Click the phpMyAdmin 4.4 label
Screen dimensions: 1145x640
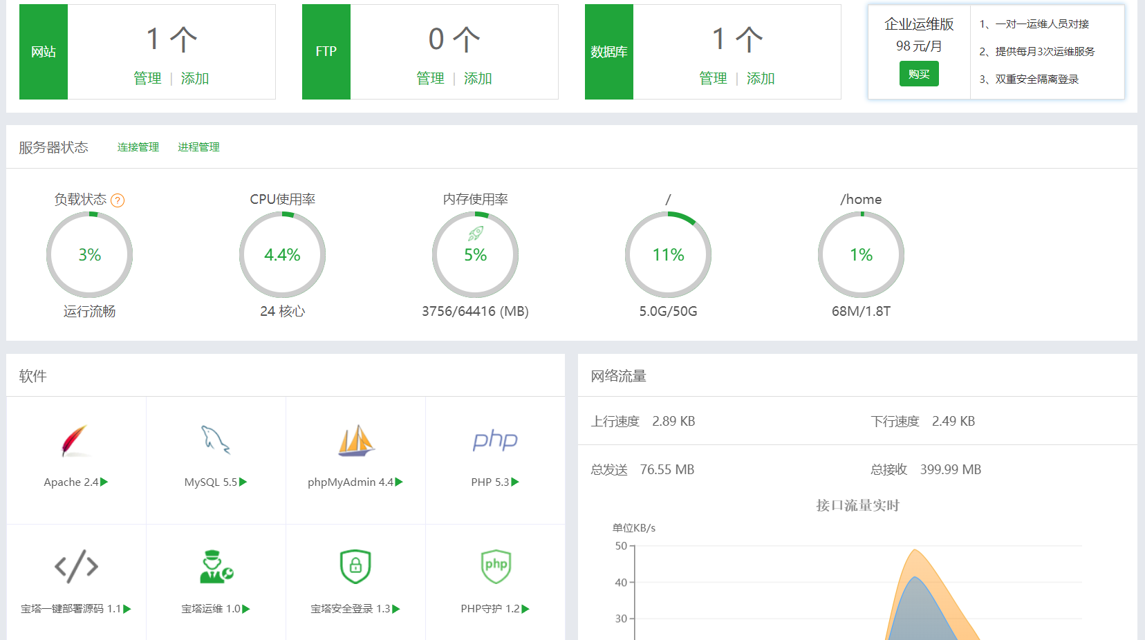(351, 482)
